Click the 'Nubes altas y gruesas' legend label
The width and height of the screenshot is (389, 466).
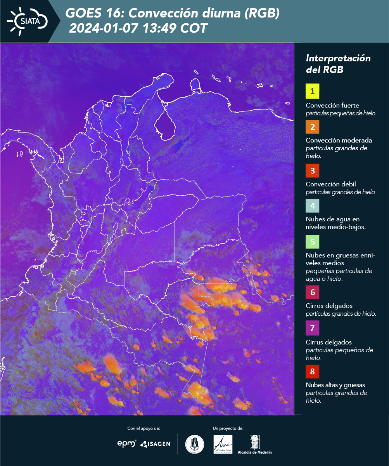[335, 385]
